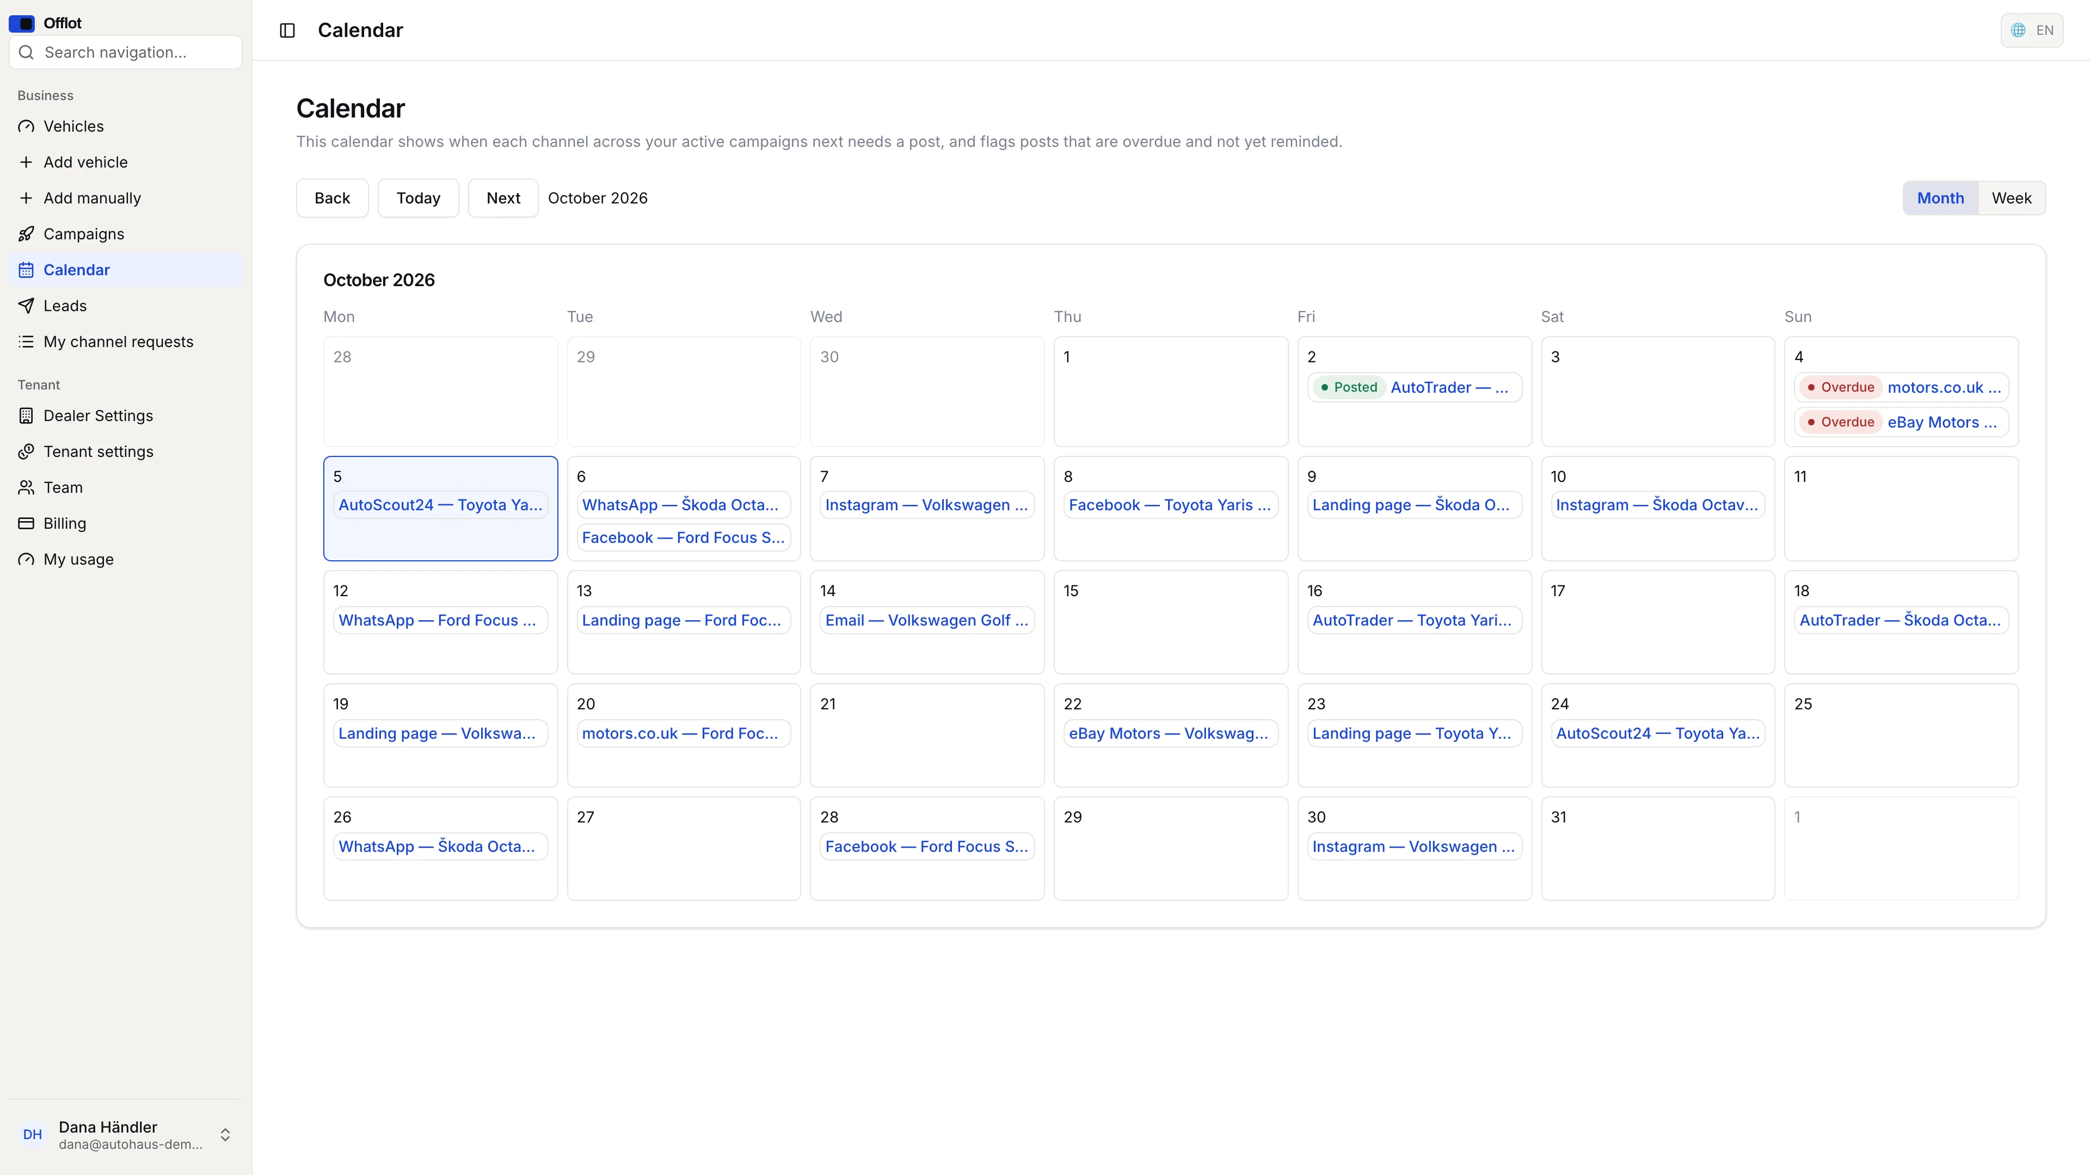
Task: Open the Facebook — Toyota Yaris event
Action: [1170, 505]
